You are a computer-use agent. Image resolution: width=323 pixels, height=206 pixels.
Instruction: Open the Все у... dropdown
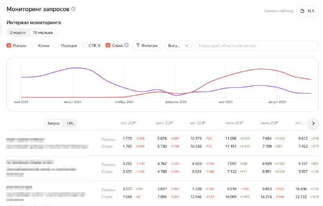click(178, 46)
